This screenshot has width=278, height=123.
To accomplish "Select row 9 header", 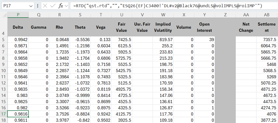I will pyautogui.click(x=4, y=64).
